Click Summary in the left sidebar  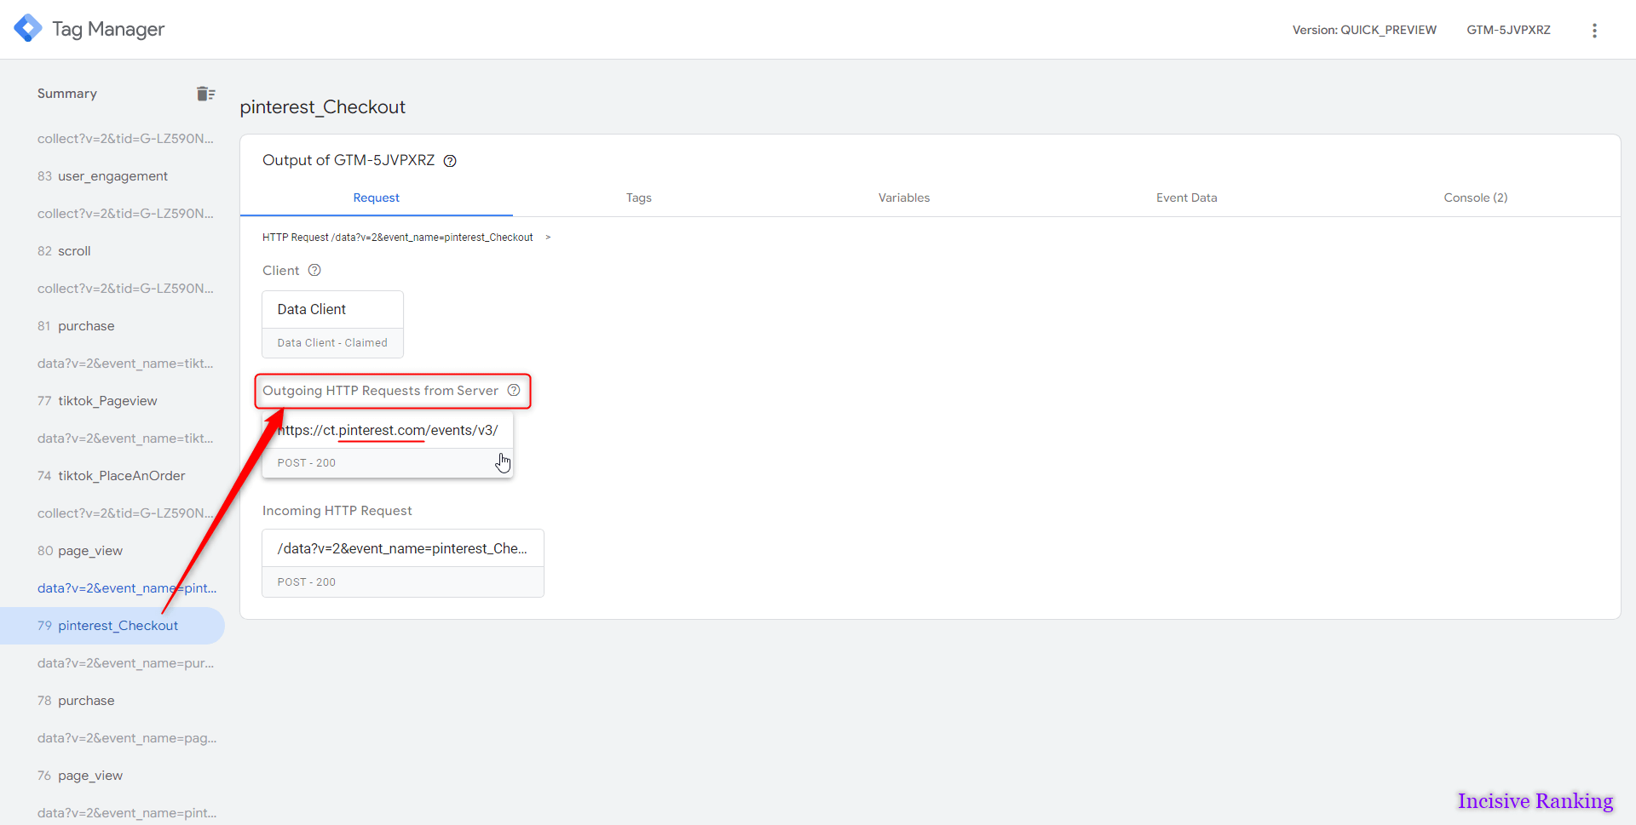pos(66,93)
